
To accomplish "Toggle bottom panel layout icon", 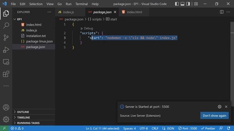I will point(182,4).
